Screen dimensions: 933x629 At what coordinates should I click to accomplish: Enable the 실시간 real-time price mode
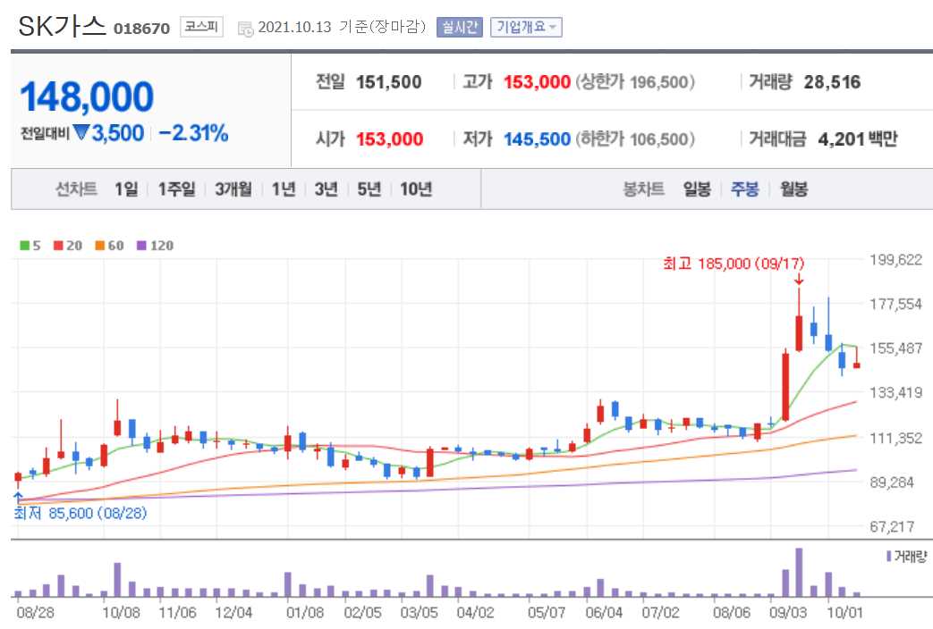pos(459,26)
